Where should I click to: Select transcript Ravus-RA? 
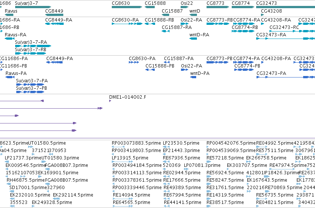pyautogui.click(x=10, y=39)
